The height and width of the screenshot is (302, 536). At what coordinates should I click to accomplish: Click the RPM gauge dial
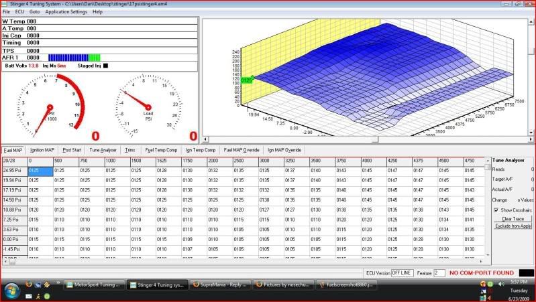click(x=50, y=106)
